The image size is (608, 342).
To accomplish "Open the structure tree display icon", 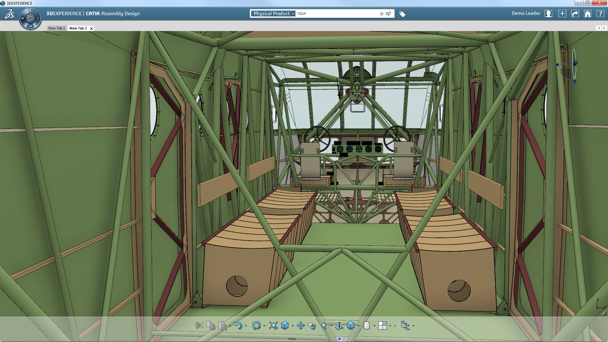I will (x=405, y=326).
